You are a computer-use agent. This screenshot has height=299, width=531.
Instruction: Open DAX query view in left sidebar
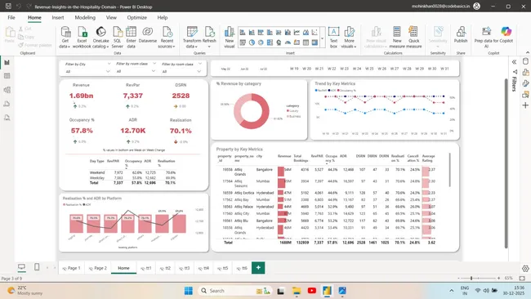pyautogui.click(x=7, y=104)
